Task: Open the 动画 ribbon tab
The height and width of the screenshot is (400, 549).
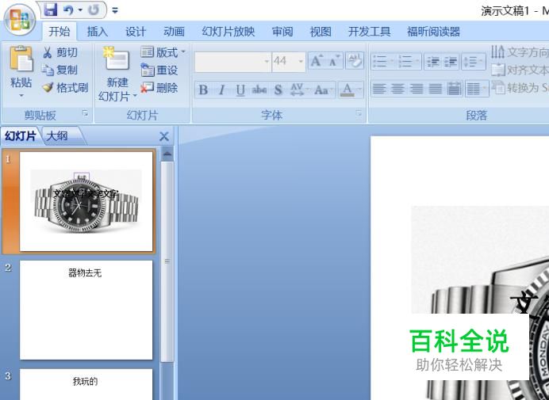Action: [x=174, y=32]
